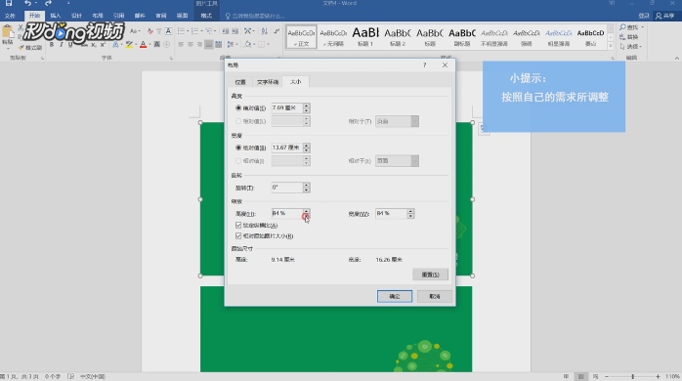Click the Decrease Indent icon
Screen dimensions: 682x381
(226, 31)
